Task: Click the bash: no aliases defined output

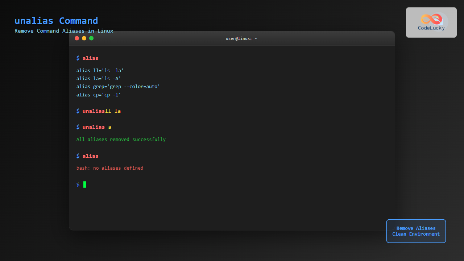Action: [x=109, y=168]
